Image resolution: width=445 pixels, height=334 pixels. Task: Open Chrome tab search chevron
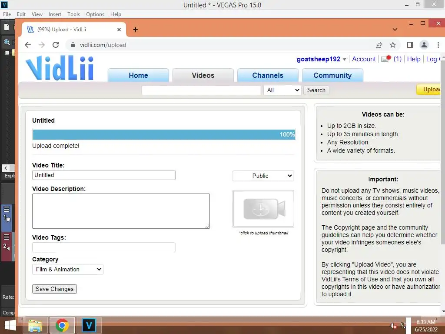[395, 30]
